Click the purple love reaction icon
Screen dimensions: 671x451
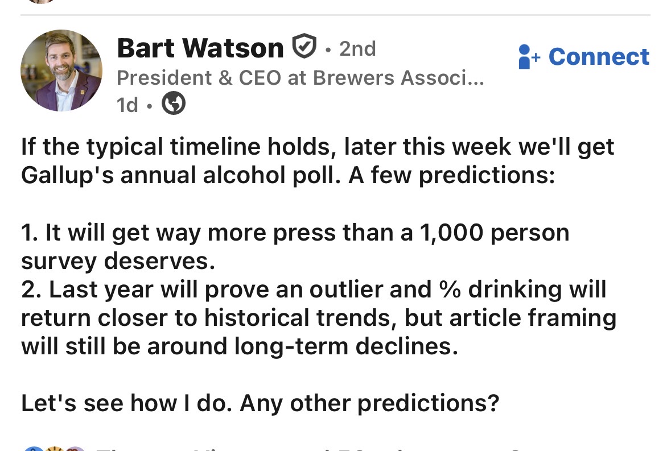75,448
